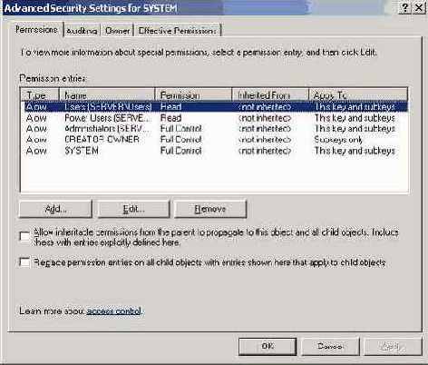The image size is (428, 365).
Task: Select the Administrators Full Control entry
Action: (214, 129)
